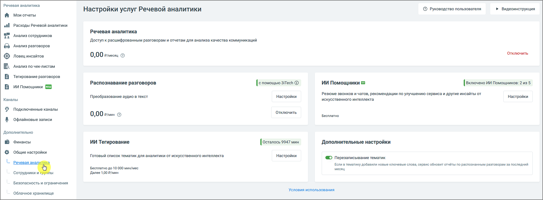The width and height of the screenshot is (543, 200).
Task: Click the headset icon for Анализ разговоров
Action: click(7, 46)
